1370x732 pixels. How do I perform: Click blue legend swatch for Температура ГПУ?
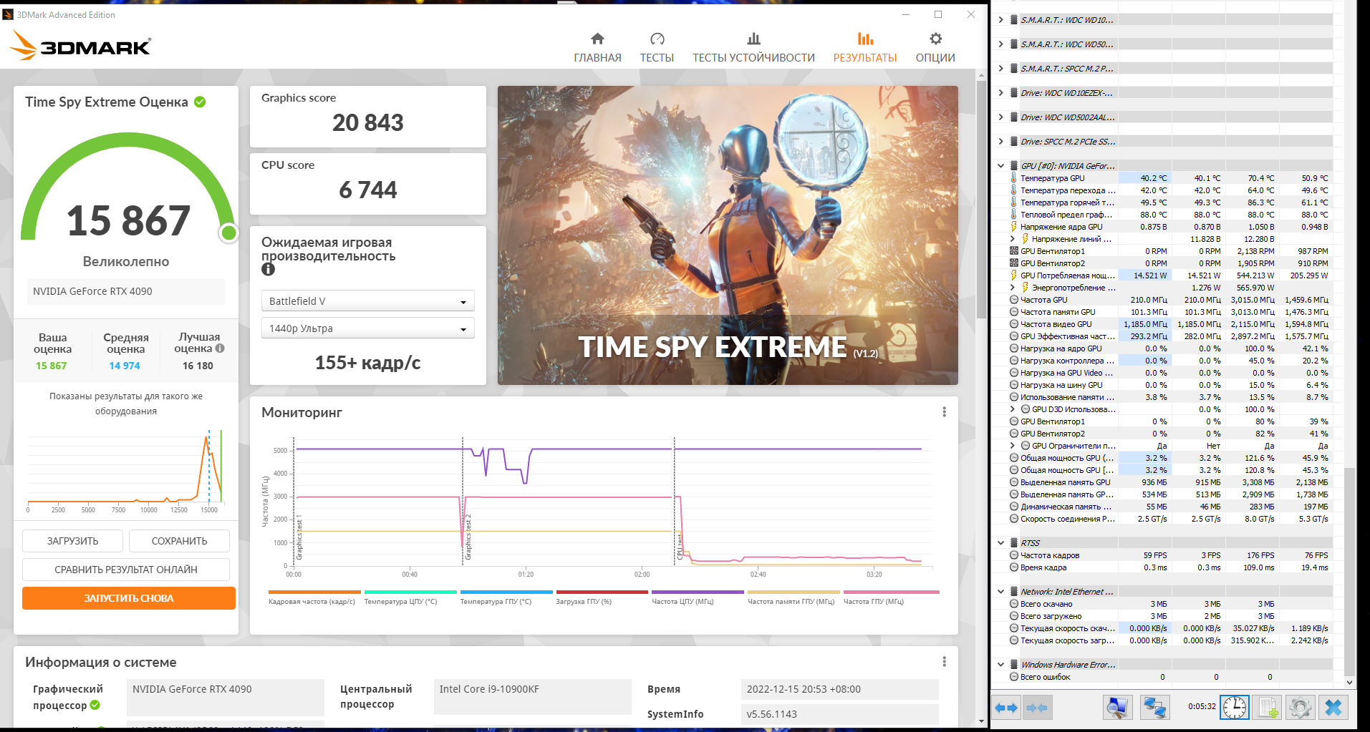click(x=506, y=592)
